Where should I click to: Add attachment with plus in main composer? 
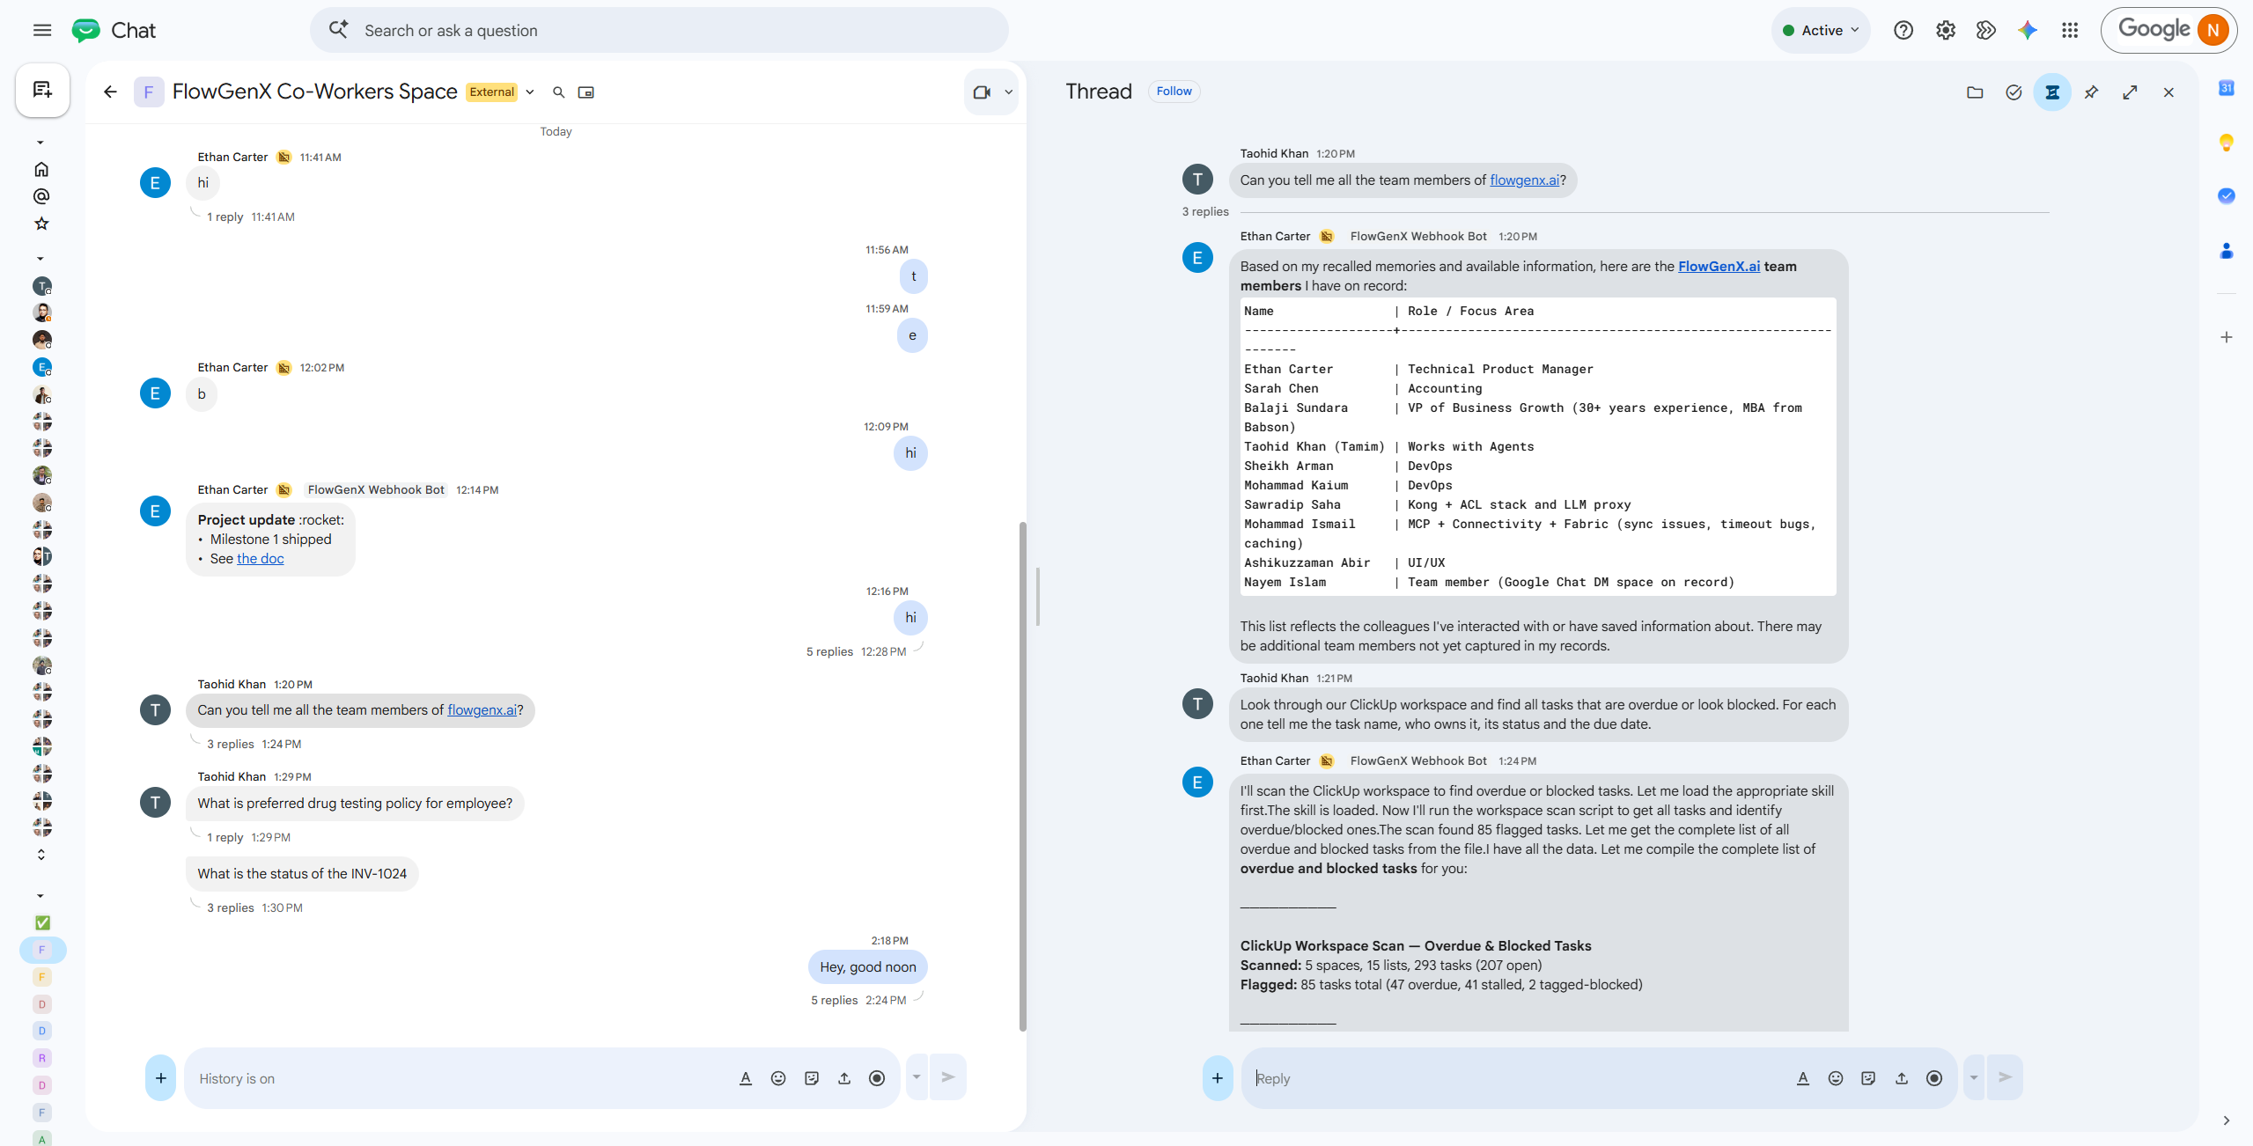click(x=160, y=1078)
